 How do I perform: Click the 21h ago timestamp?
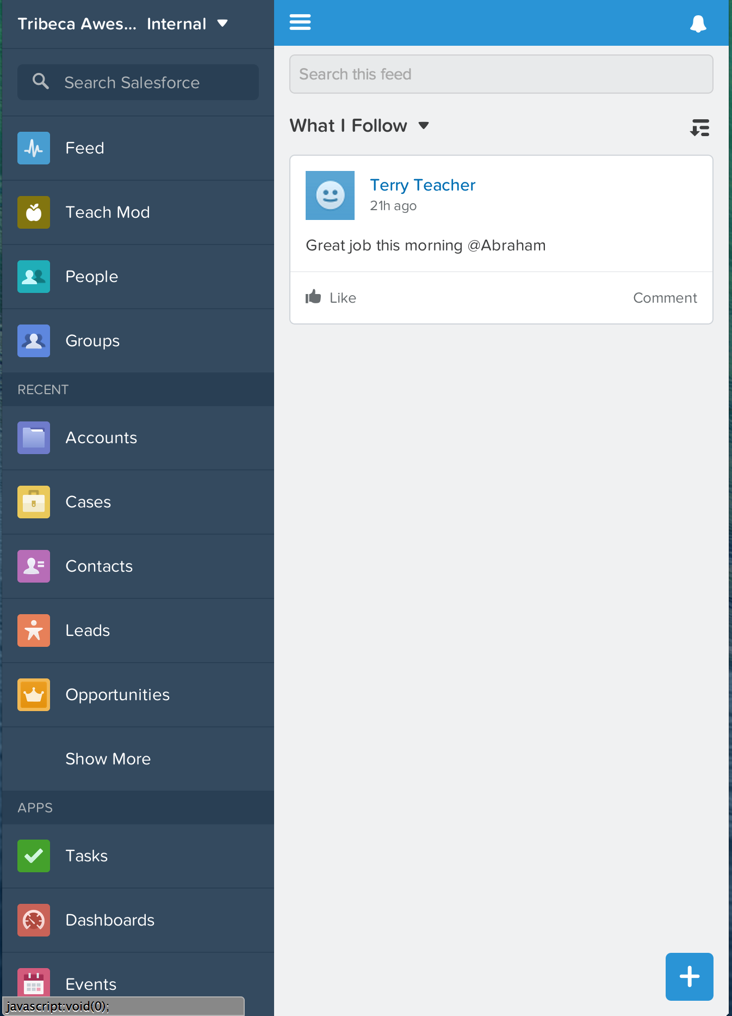click(x=393, y=206)
